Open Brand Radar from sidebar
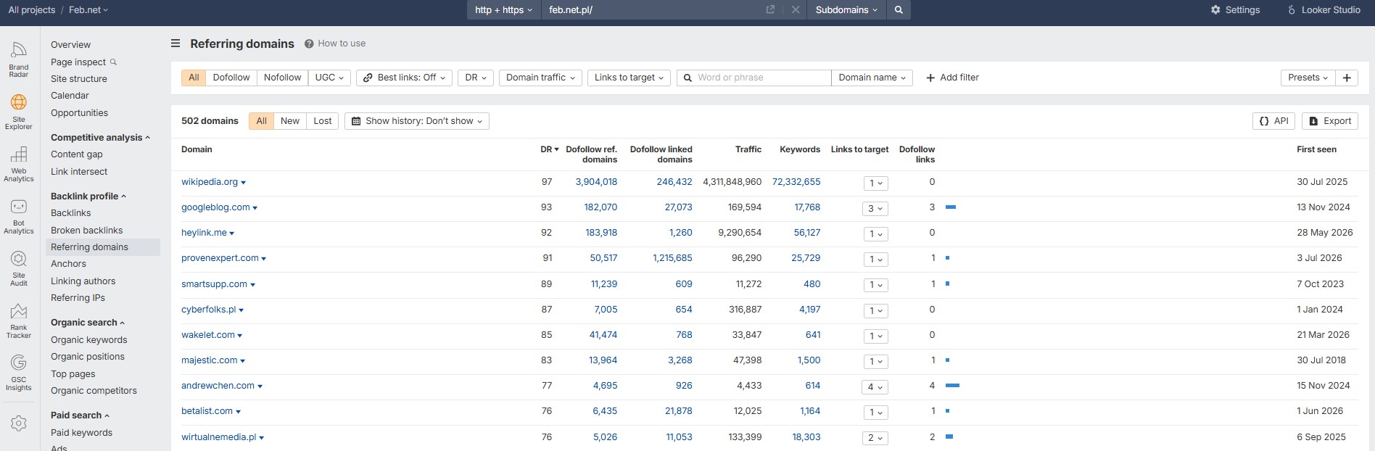 coord(19,59)
